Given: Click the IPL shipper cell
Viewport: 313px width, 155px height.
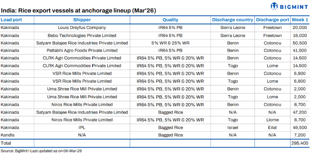Looking at the screenshot, I should pos(82,127).
